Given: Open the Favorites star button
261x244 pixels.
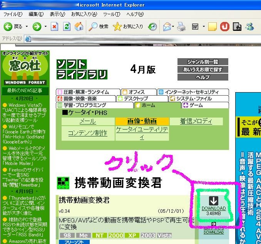Looking at the screenshot, I should point(128,27).
